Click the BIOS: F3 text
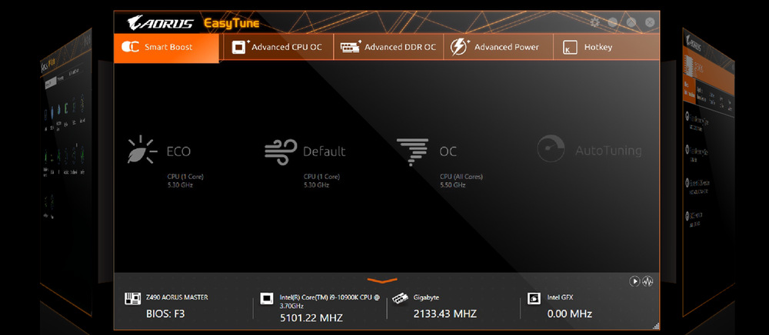Viewport: 769px width, 335px height. 165,314
